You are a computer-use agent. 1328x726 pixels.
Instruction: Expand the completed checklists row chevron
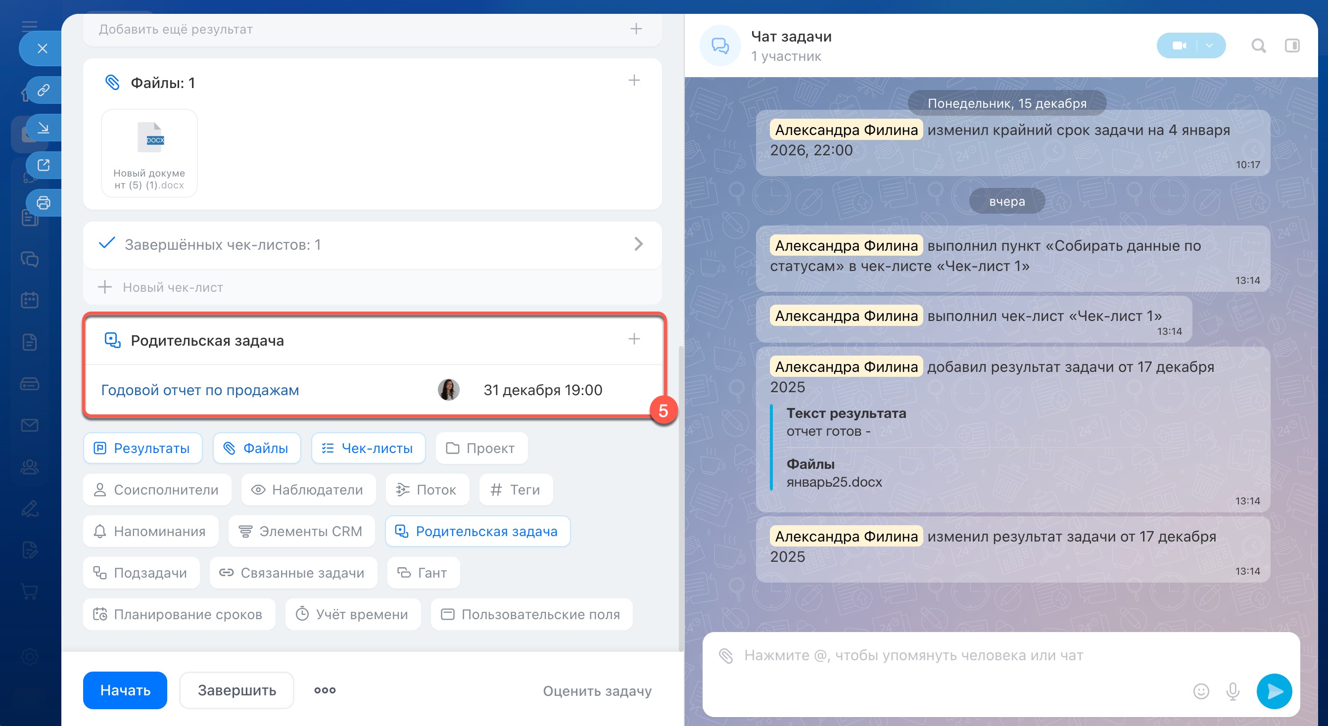638,244
